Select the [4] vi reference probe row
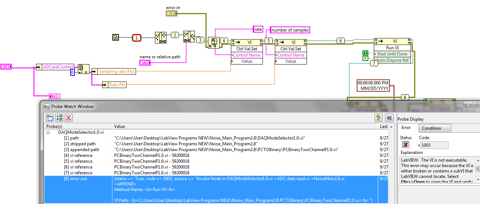This screenshot has height=204, width=480. click(x=216, y=155)
